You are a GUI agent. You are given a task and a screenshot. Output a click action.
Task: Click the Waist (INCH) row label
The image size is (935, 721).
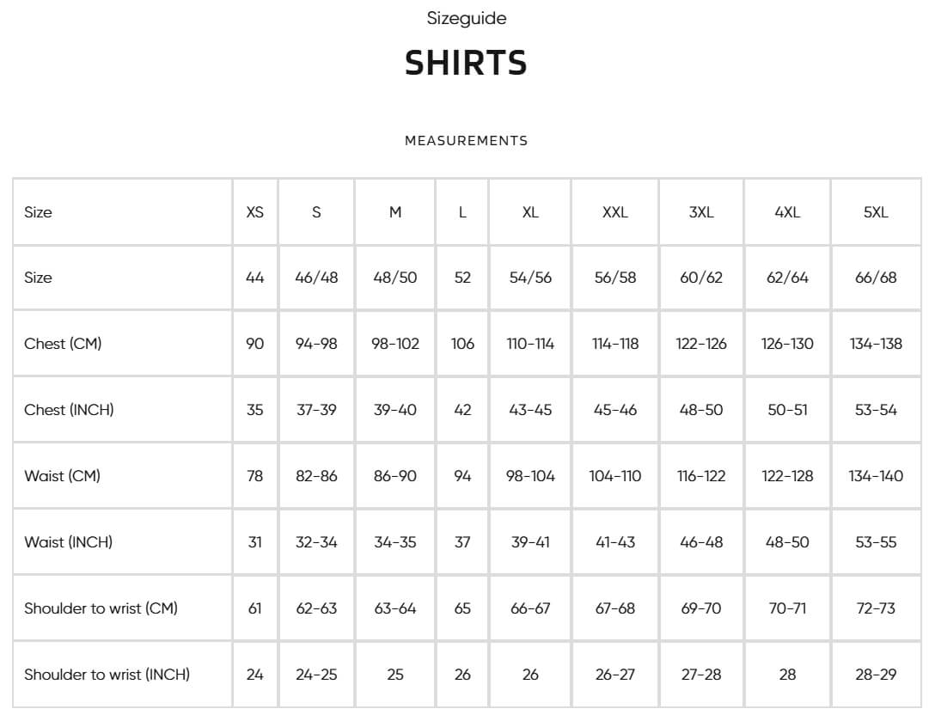[68, 542]
